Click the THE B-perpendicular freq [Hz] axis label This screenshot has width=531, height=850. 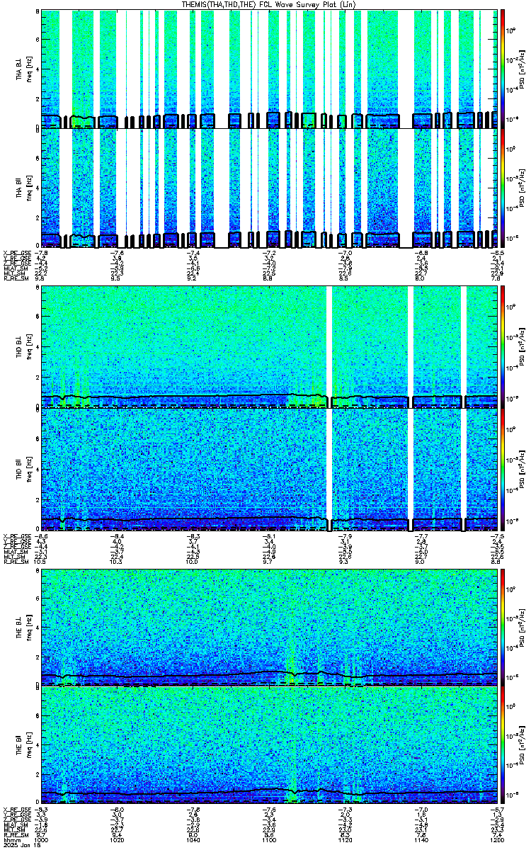pyautogui.click(x=28, y=626)
